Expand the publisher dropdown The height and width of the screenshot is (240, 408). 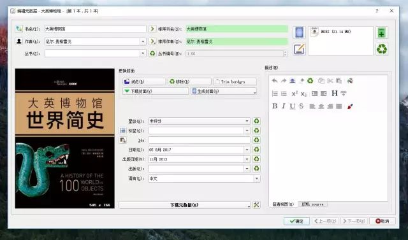click(x=247, y=169)
